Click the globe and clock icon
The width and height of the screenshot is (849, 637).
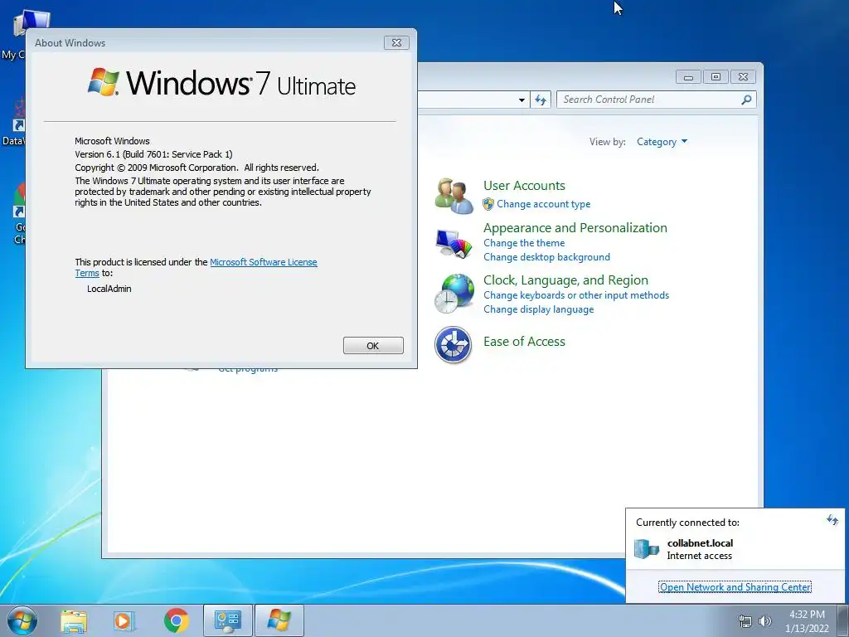(x=454, y=294)
